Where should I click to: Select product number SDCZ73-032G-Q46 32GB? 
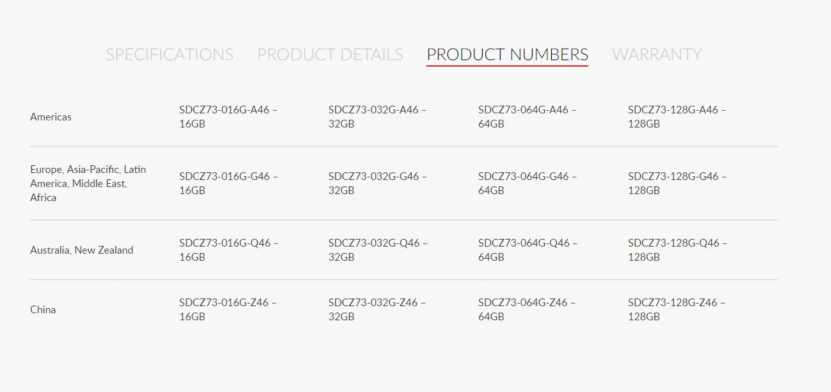pos(378,250)
